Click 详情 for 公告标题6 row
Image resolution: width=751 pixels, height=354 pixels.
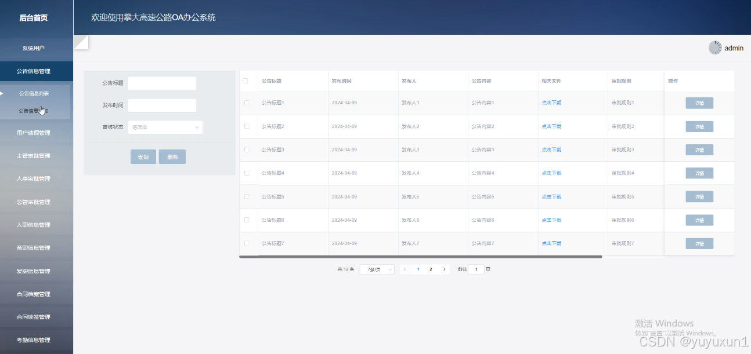699,220
